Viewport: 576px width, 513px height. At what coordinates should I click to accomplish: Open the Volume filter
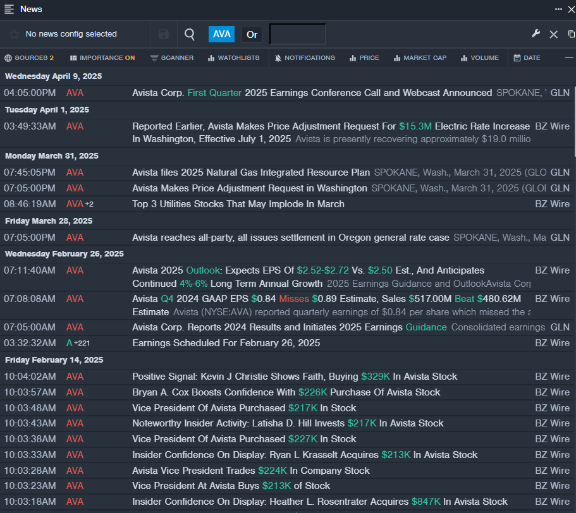click(480, 58)
